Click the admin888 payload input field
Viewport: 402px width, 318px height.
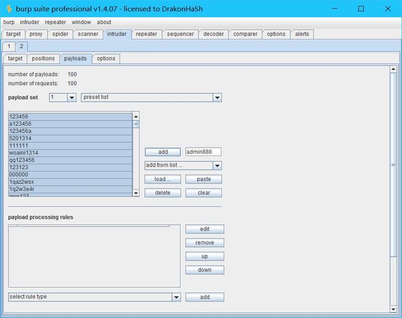pos(203,152)
